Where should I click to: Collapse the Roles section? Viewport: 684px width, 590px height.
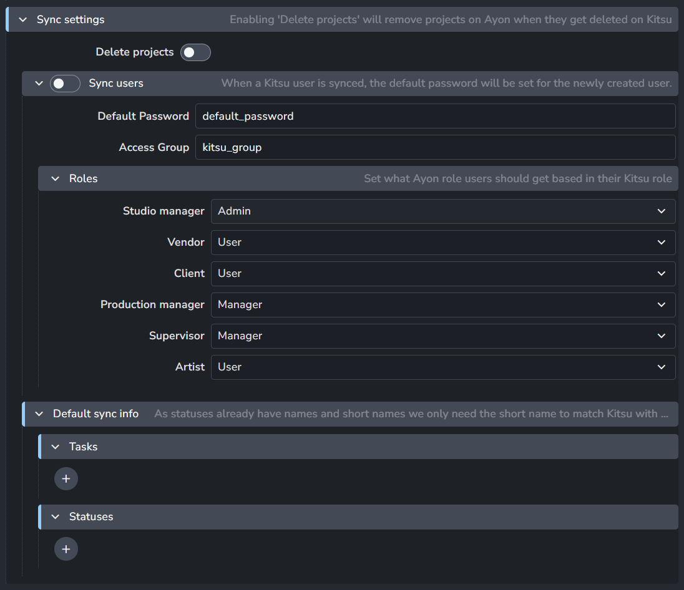55,179
